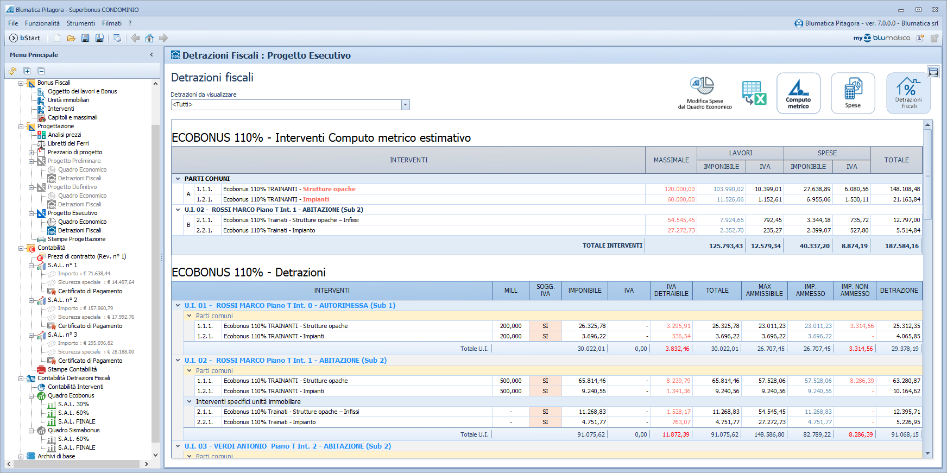Open the ? help menu
The image size is (947, 473).
pos(130,23)
